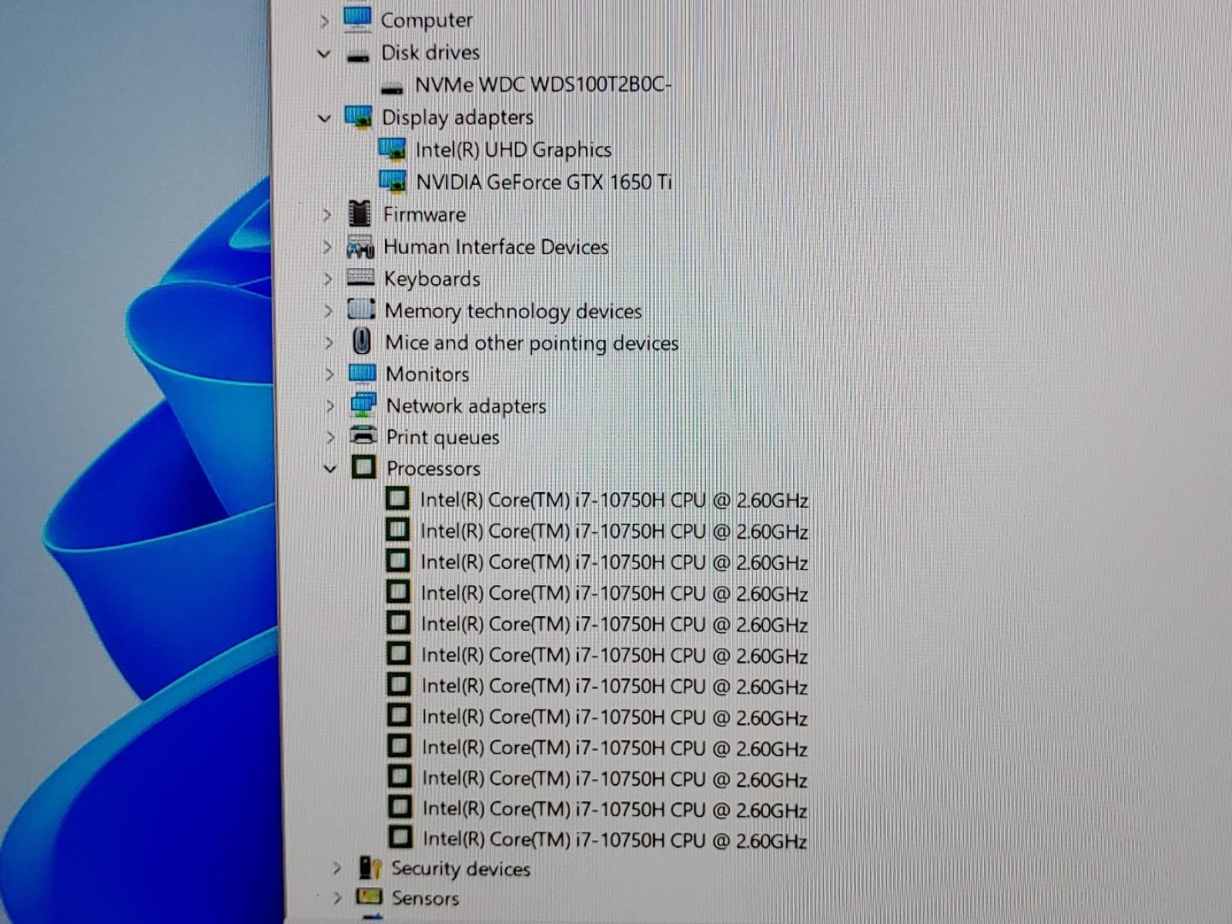Screen dimensions: 1232x924
Task: Select the Computer label
Action: [427, 20]
